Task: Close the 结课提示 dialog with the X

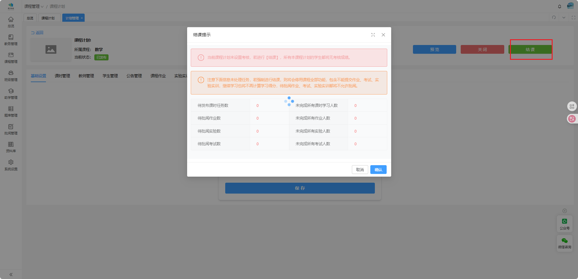Action: pos(383,35)
